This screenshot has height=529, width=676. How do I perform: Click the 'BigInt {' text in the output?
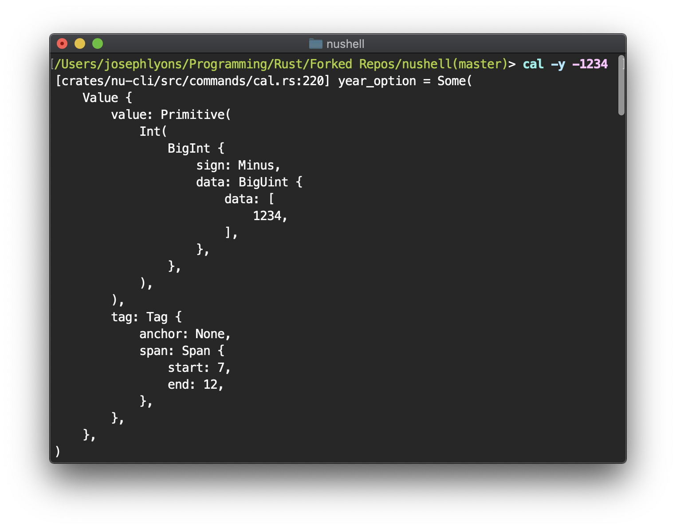pos(197,148)
